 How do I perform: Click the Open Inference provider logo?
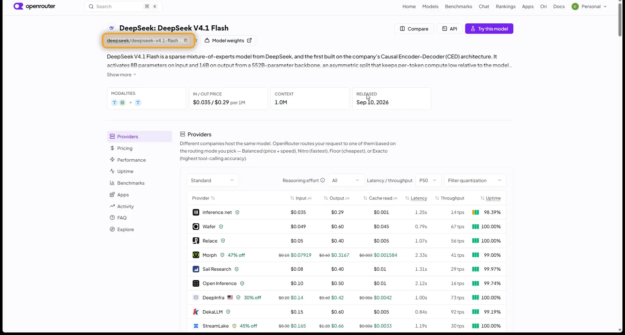click(x=196, y=284)
